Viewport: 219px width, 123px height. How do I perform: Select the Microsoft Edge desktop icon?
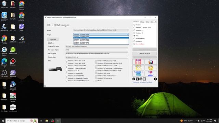[x=4, y=63]
